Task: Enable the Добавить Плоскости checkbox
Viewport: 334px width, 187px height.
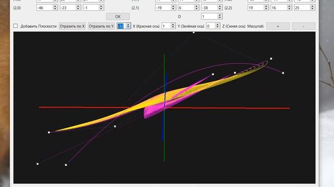Action: (16, 26)
